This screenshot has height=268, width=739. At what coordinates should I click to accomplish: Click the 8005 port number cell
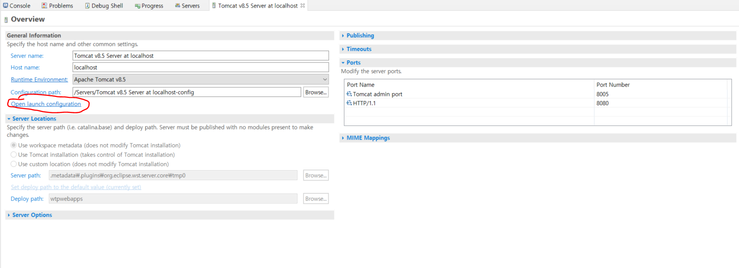[x=602, y=94]
